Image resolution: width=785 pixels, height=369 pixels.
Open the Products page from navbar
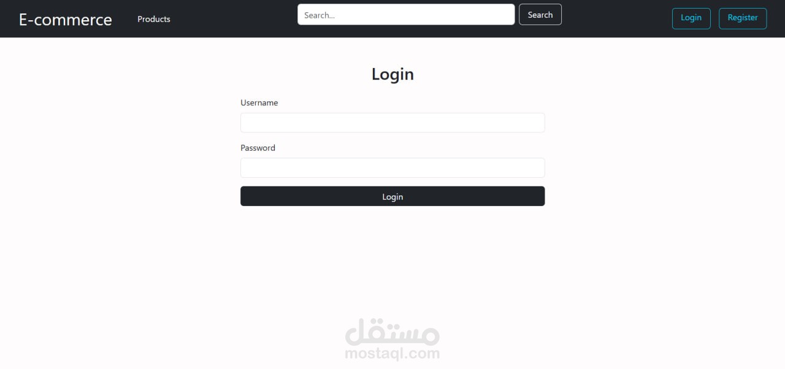coord(154,19)
